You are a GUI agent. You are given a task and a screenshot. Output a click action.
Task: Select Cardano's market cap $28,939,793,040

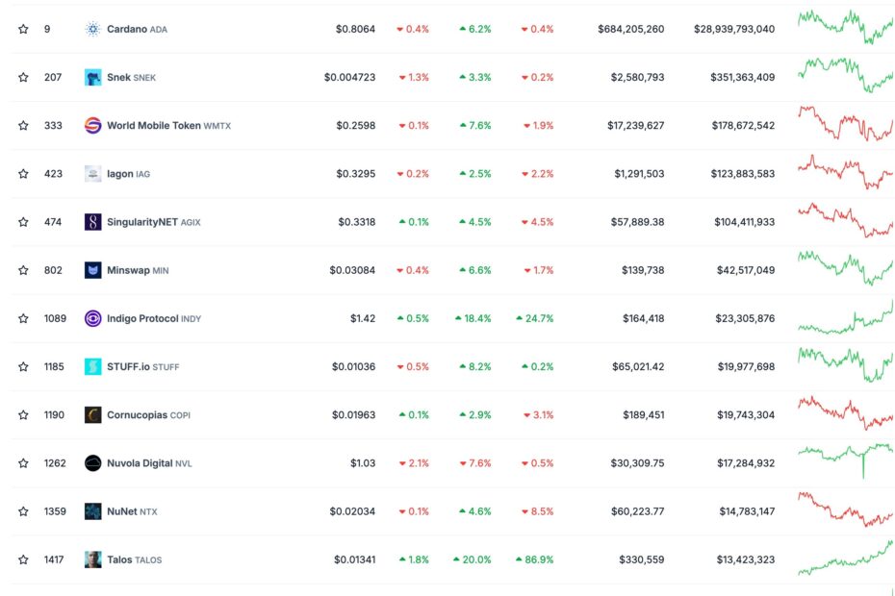(734, 29)
